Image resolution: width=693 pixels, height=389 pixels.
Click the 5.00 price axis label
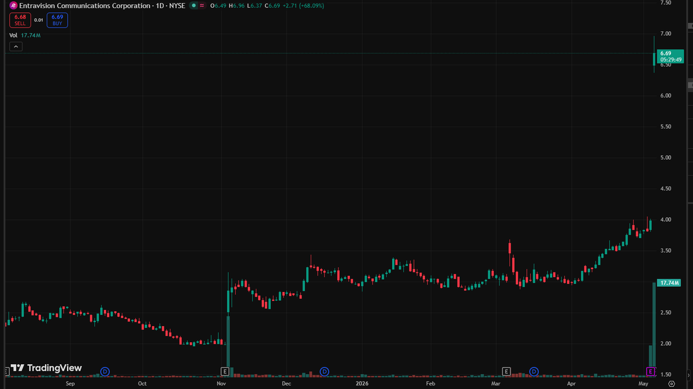666,158
